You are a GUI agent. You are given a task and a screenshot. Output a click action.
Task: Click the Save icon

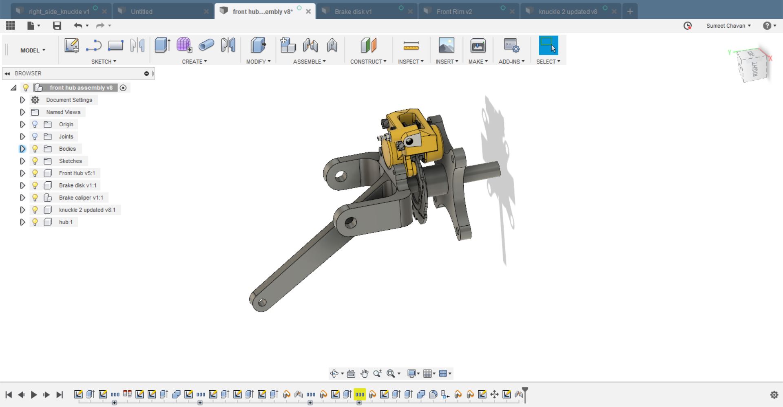point(57,26)
